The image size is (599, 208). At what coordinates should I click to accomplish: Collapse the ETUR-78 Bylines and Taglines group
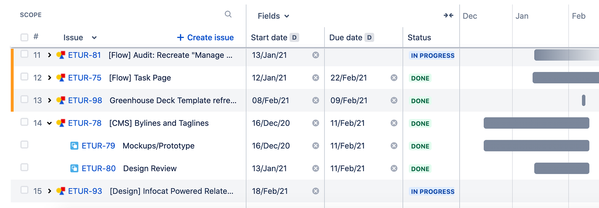click(x=49, y=123)
